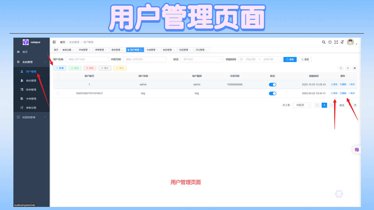Click the 导出 export button
The height and width of the screenshot is (210, 374).
(x=120, y=68)
